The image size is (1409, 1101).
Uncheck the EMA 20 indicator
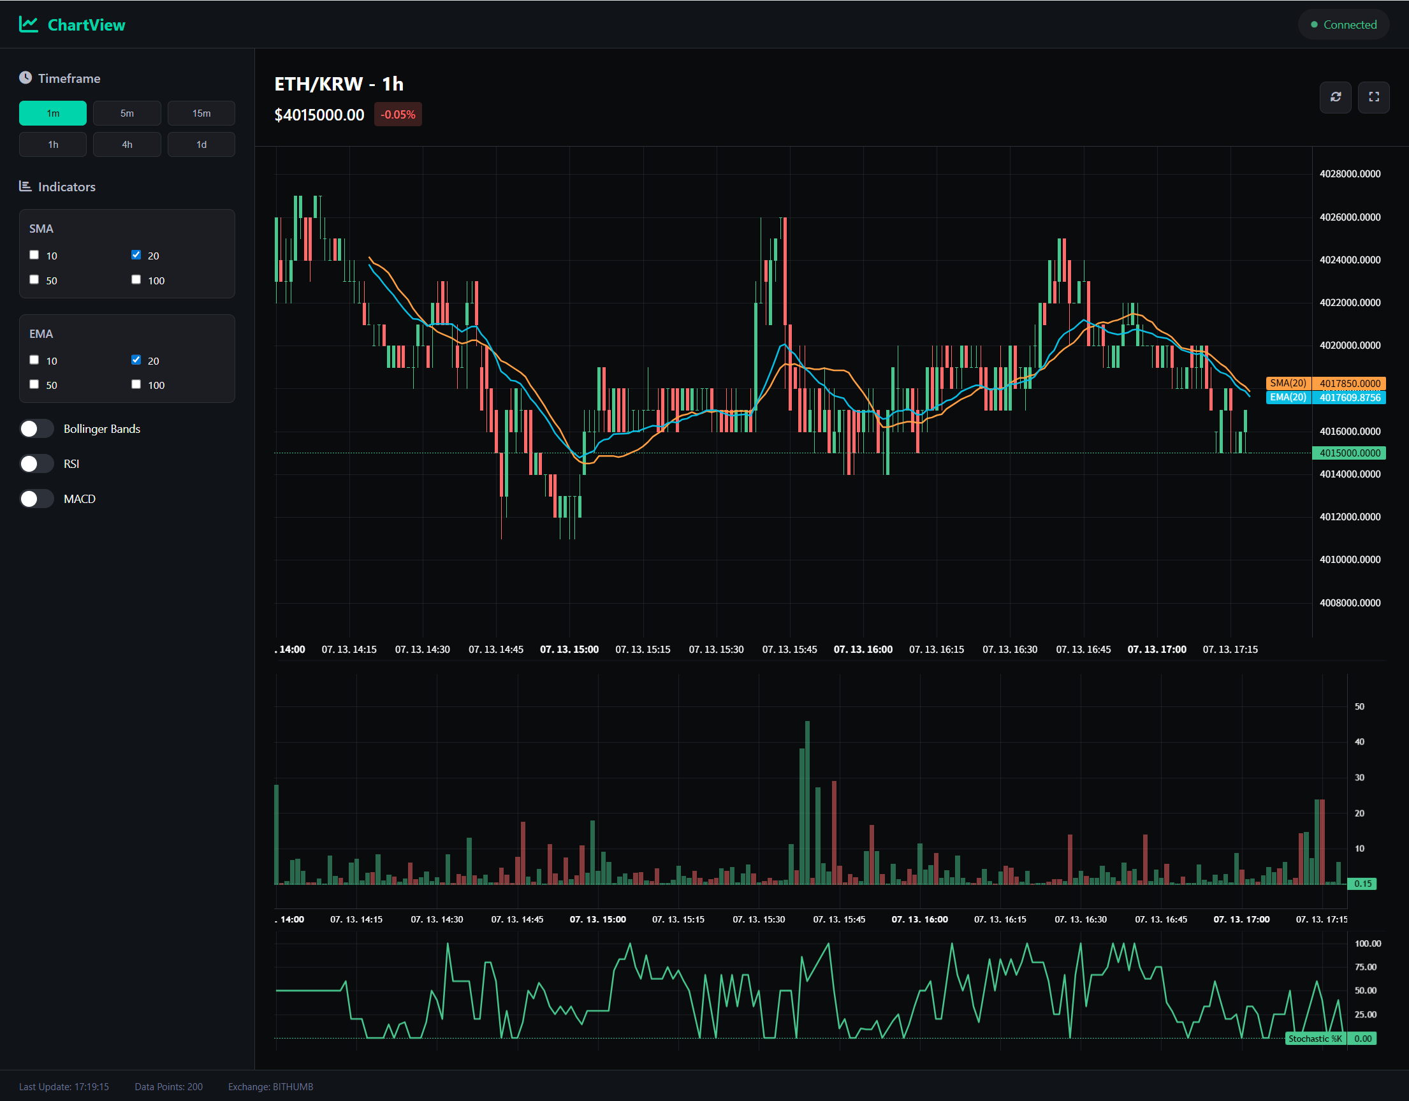pos(135,360)
